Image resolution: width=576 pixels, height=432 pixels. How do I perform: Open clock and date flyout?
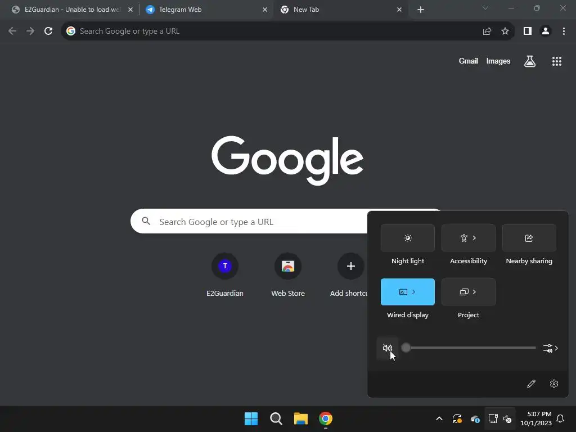pos(536,418)
